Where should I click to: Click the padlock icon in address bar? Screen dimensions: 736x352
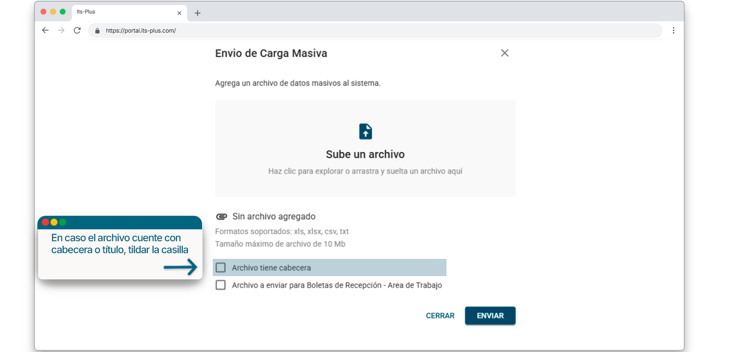tap(97, 31)
